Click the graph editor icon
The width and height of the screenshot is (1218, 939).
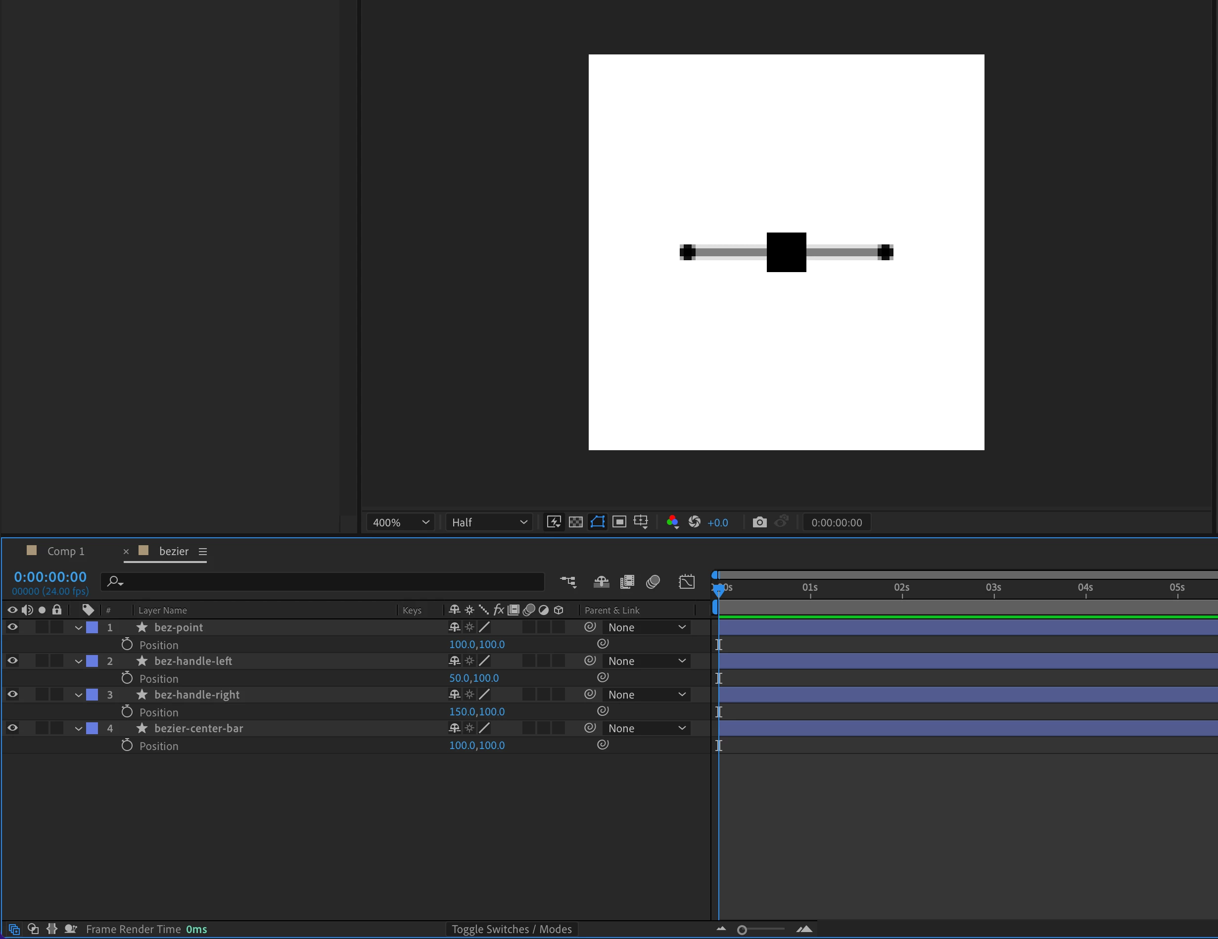pos(687,582)
